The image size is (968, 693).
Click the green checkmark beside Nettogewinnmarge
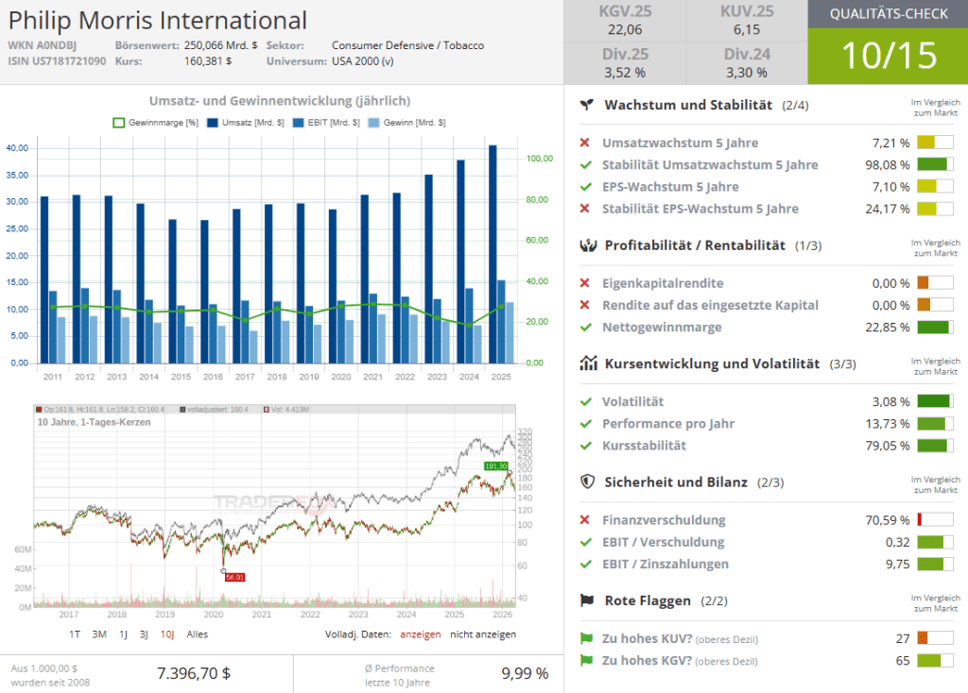(586, 328)
